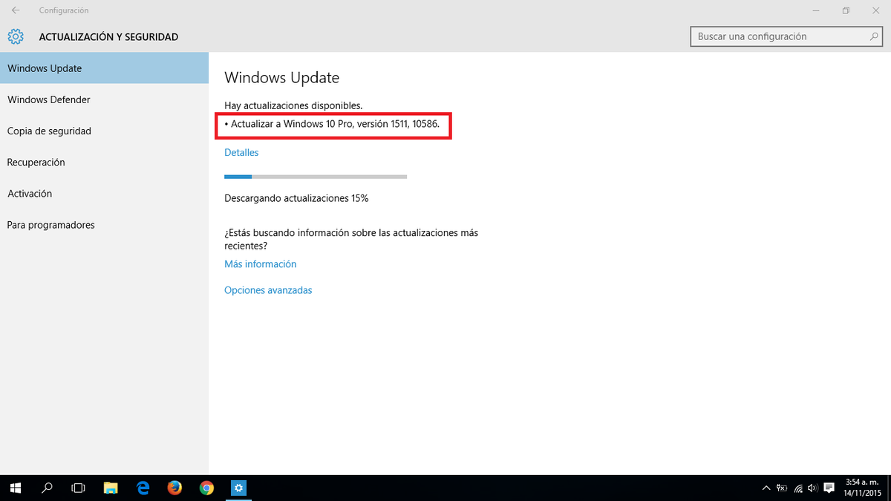Image resolution: width=891 pixels, height=501 pixels.
Task: Select the Windows Defender section
Action: pyautogui.click(x=48, y=99)
